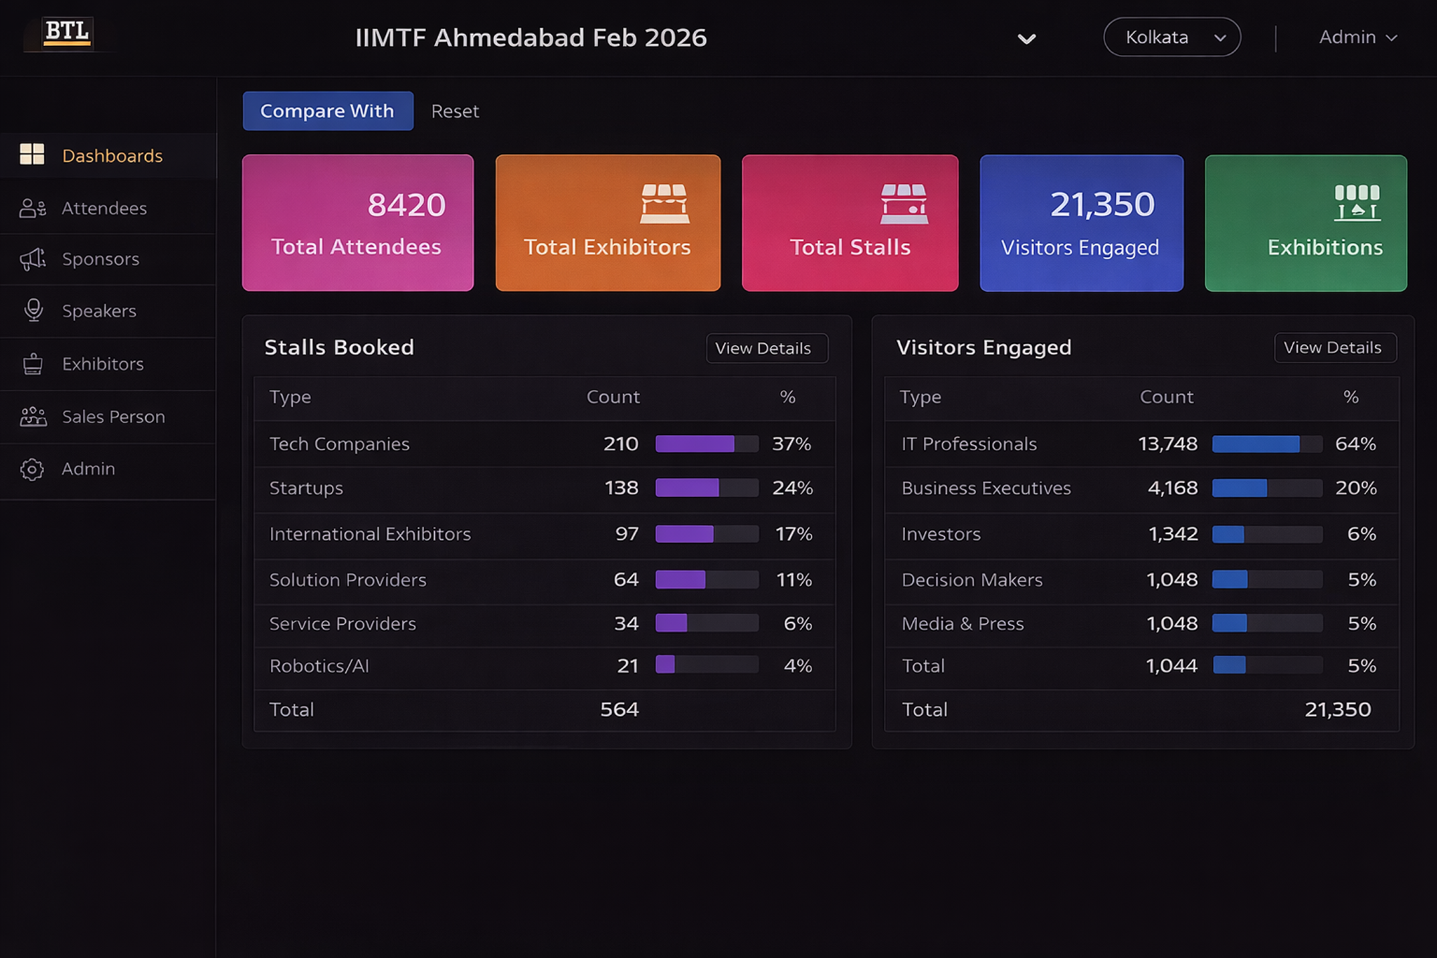
Task: Expand the event title dropdown chevron
Action: pos(1026,39)
